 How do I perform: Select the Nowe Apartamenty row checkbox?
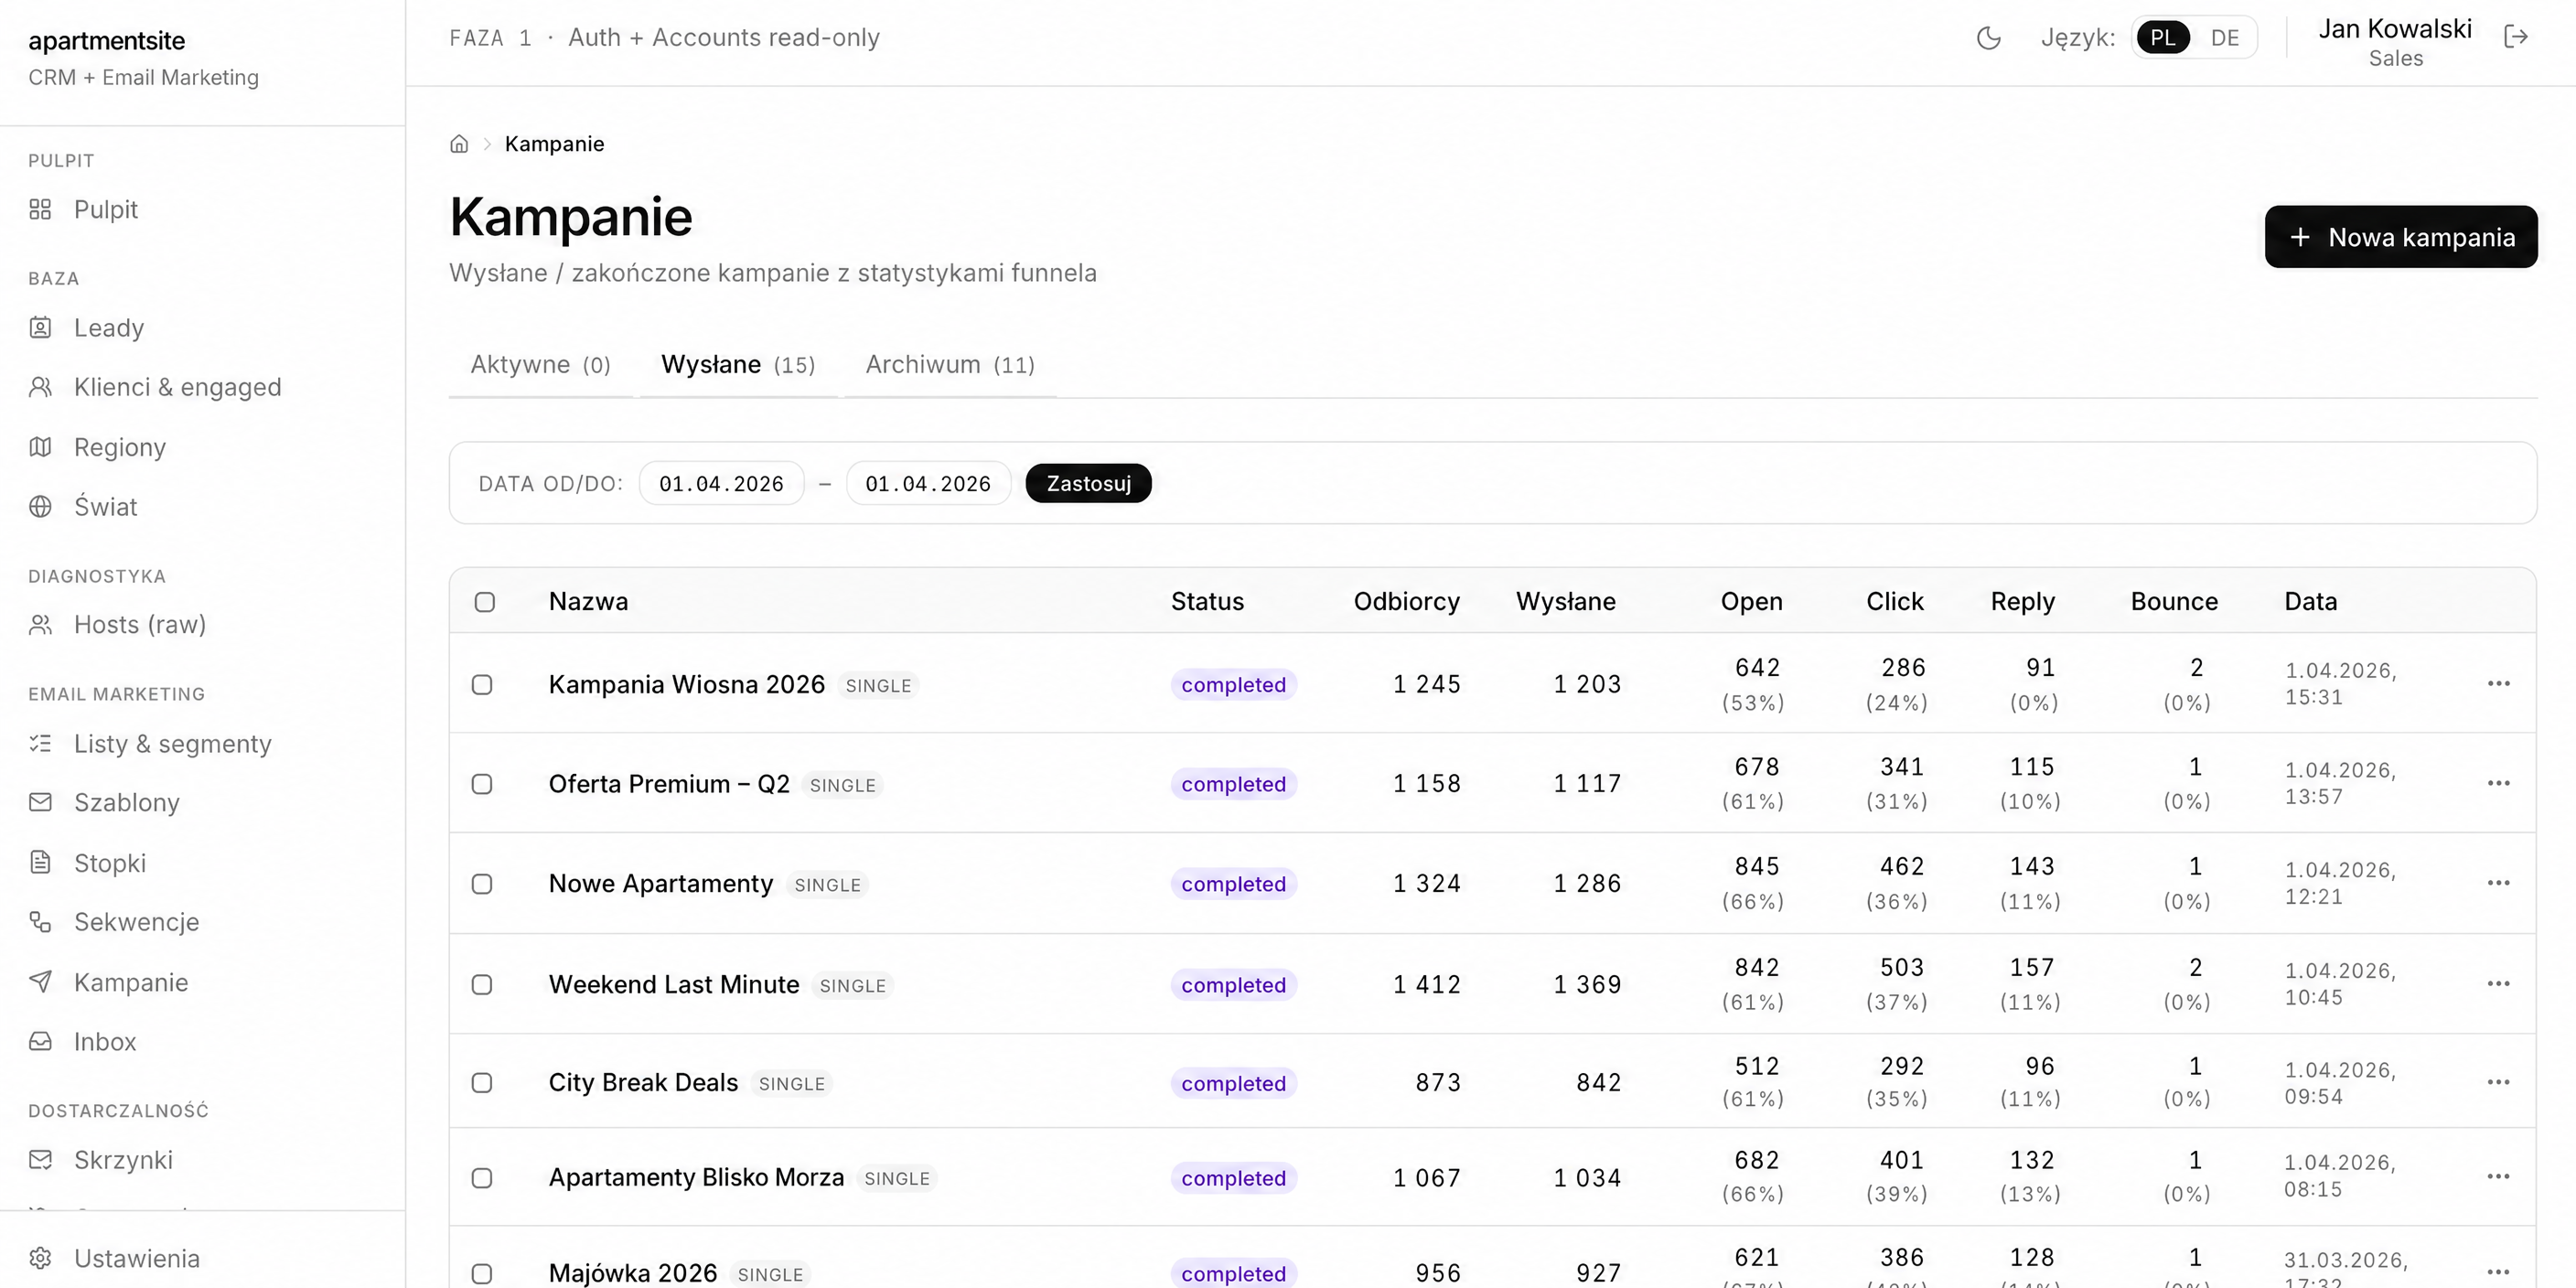(482, 884)
